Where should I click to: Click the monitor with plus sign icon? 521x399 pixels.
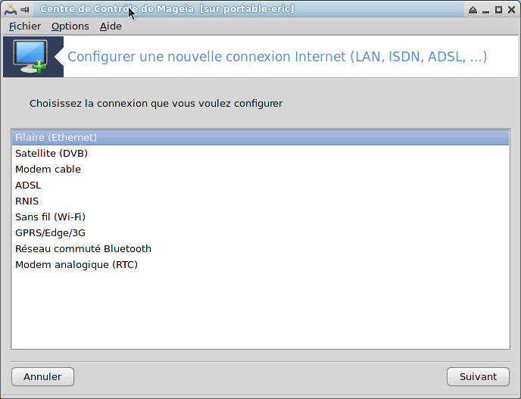[30, 57]
